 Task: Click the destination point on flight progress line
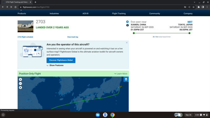point(189,33)
